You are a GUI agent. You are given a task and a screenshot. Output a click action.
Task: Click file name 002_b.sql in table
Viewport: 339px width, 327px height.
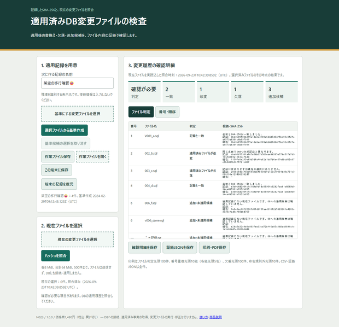pos(151,153)
